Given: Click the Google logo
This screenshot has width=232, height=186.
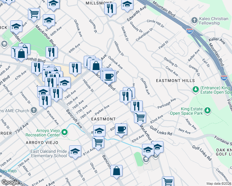Looking at the screenshot, I should click(10, 182).
